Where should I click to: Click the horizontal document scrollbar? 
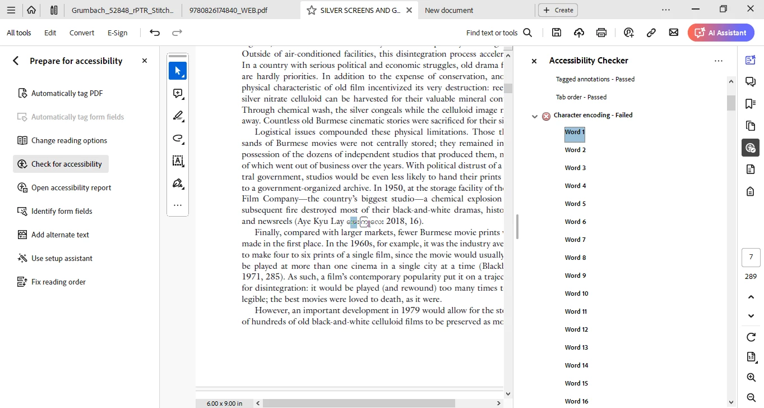coord(359,403)
